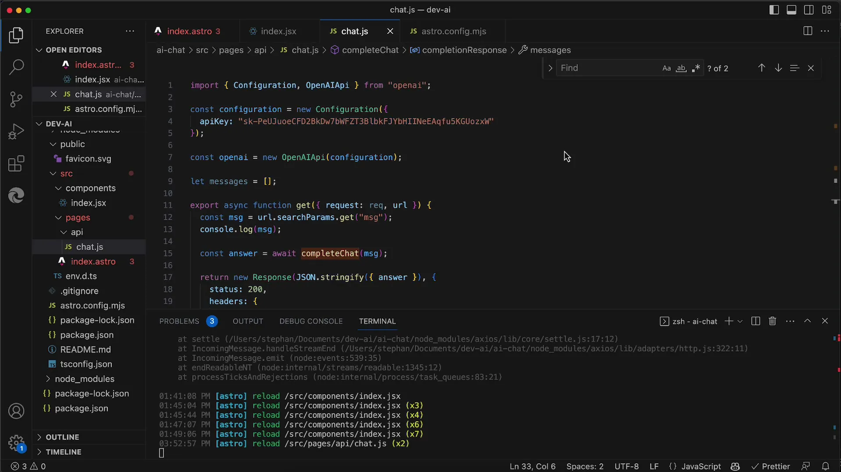Select the TERMINAL panel tab

point(377,321)
